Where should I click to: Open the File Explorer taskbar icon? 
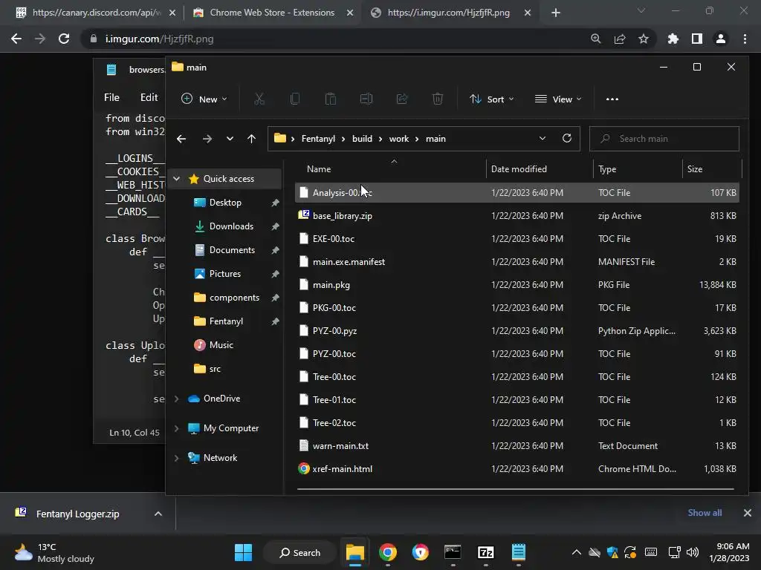coord(354,552)
